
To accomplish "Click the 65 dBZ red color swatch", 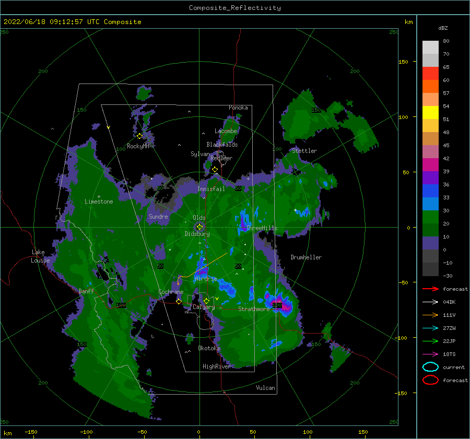I will tap(430, 73).
